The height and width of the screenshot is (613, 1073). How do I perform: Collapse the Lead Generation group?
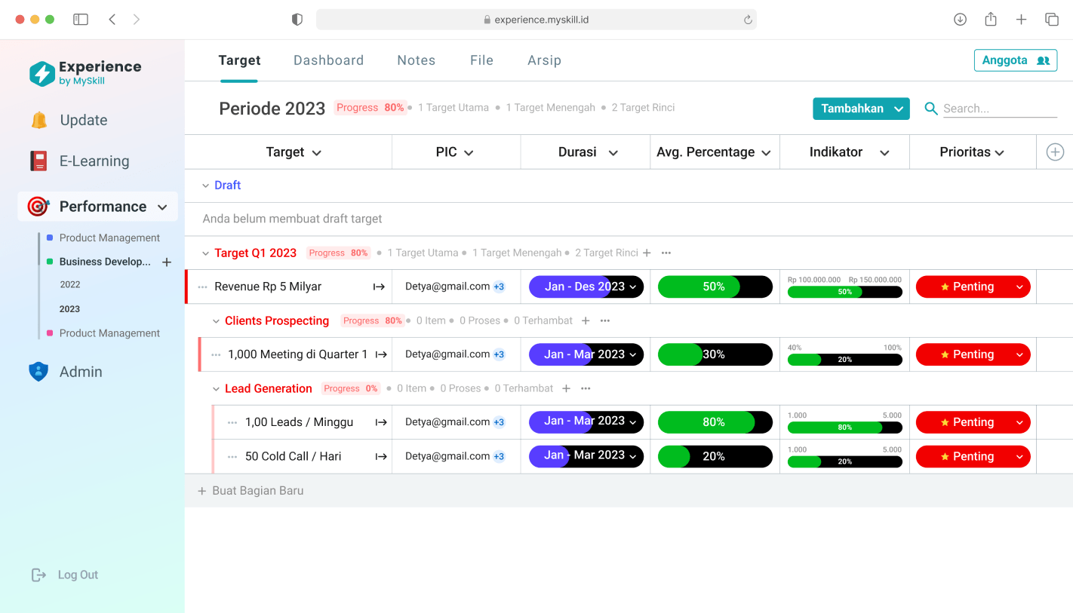click(x=216, y=388)
